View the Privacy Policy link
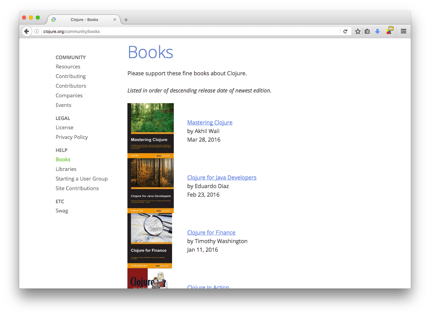Viewport: 430px width, 316px height. point(72,137)
